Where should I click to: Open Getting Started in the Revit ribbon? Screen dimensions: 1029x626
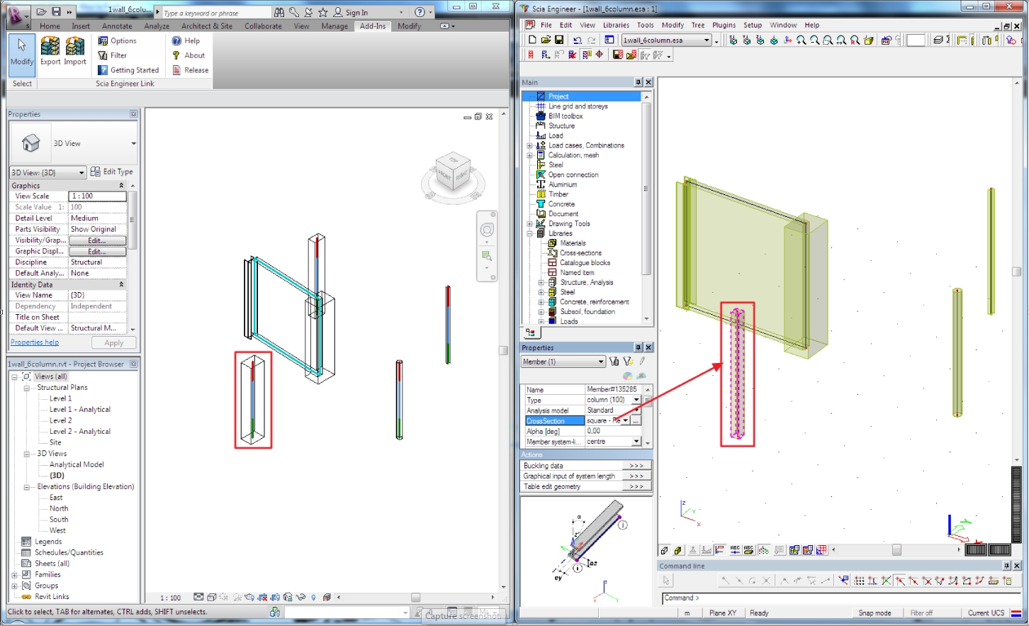coord(128,70)
